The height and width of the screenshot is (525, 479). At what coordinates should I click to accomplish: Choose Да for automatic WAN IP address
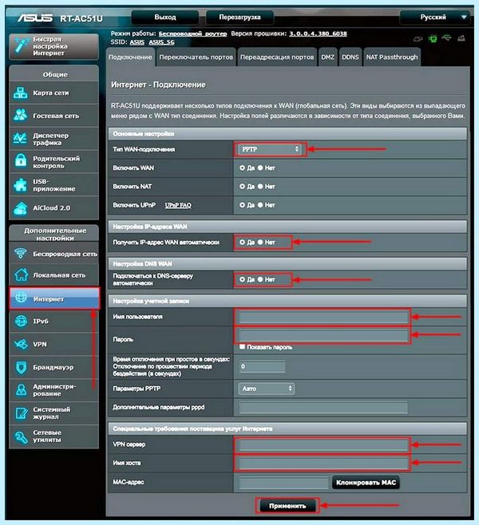[242, 242]
